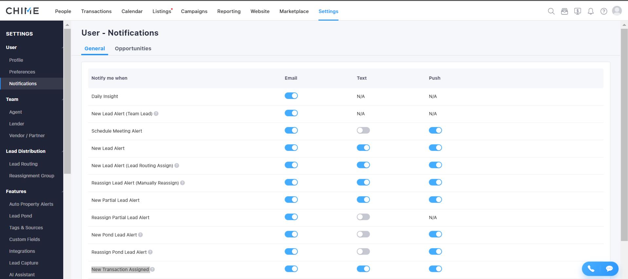Open the search magnifier icon
This screenshot has height=279, width=628.
click(551, 11)
